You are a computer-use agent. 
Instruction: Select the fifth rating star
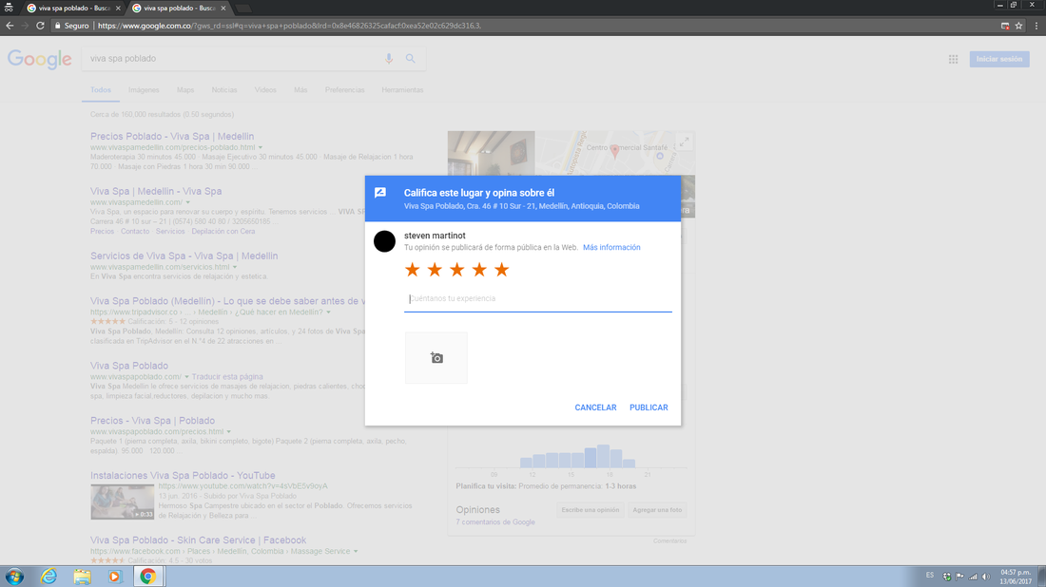502,269
